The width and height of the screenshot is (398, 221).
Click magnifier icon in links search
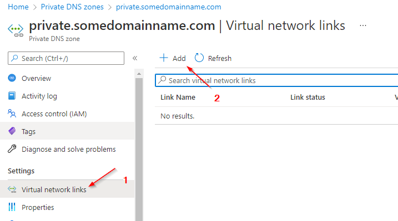pos(162,80)
